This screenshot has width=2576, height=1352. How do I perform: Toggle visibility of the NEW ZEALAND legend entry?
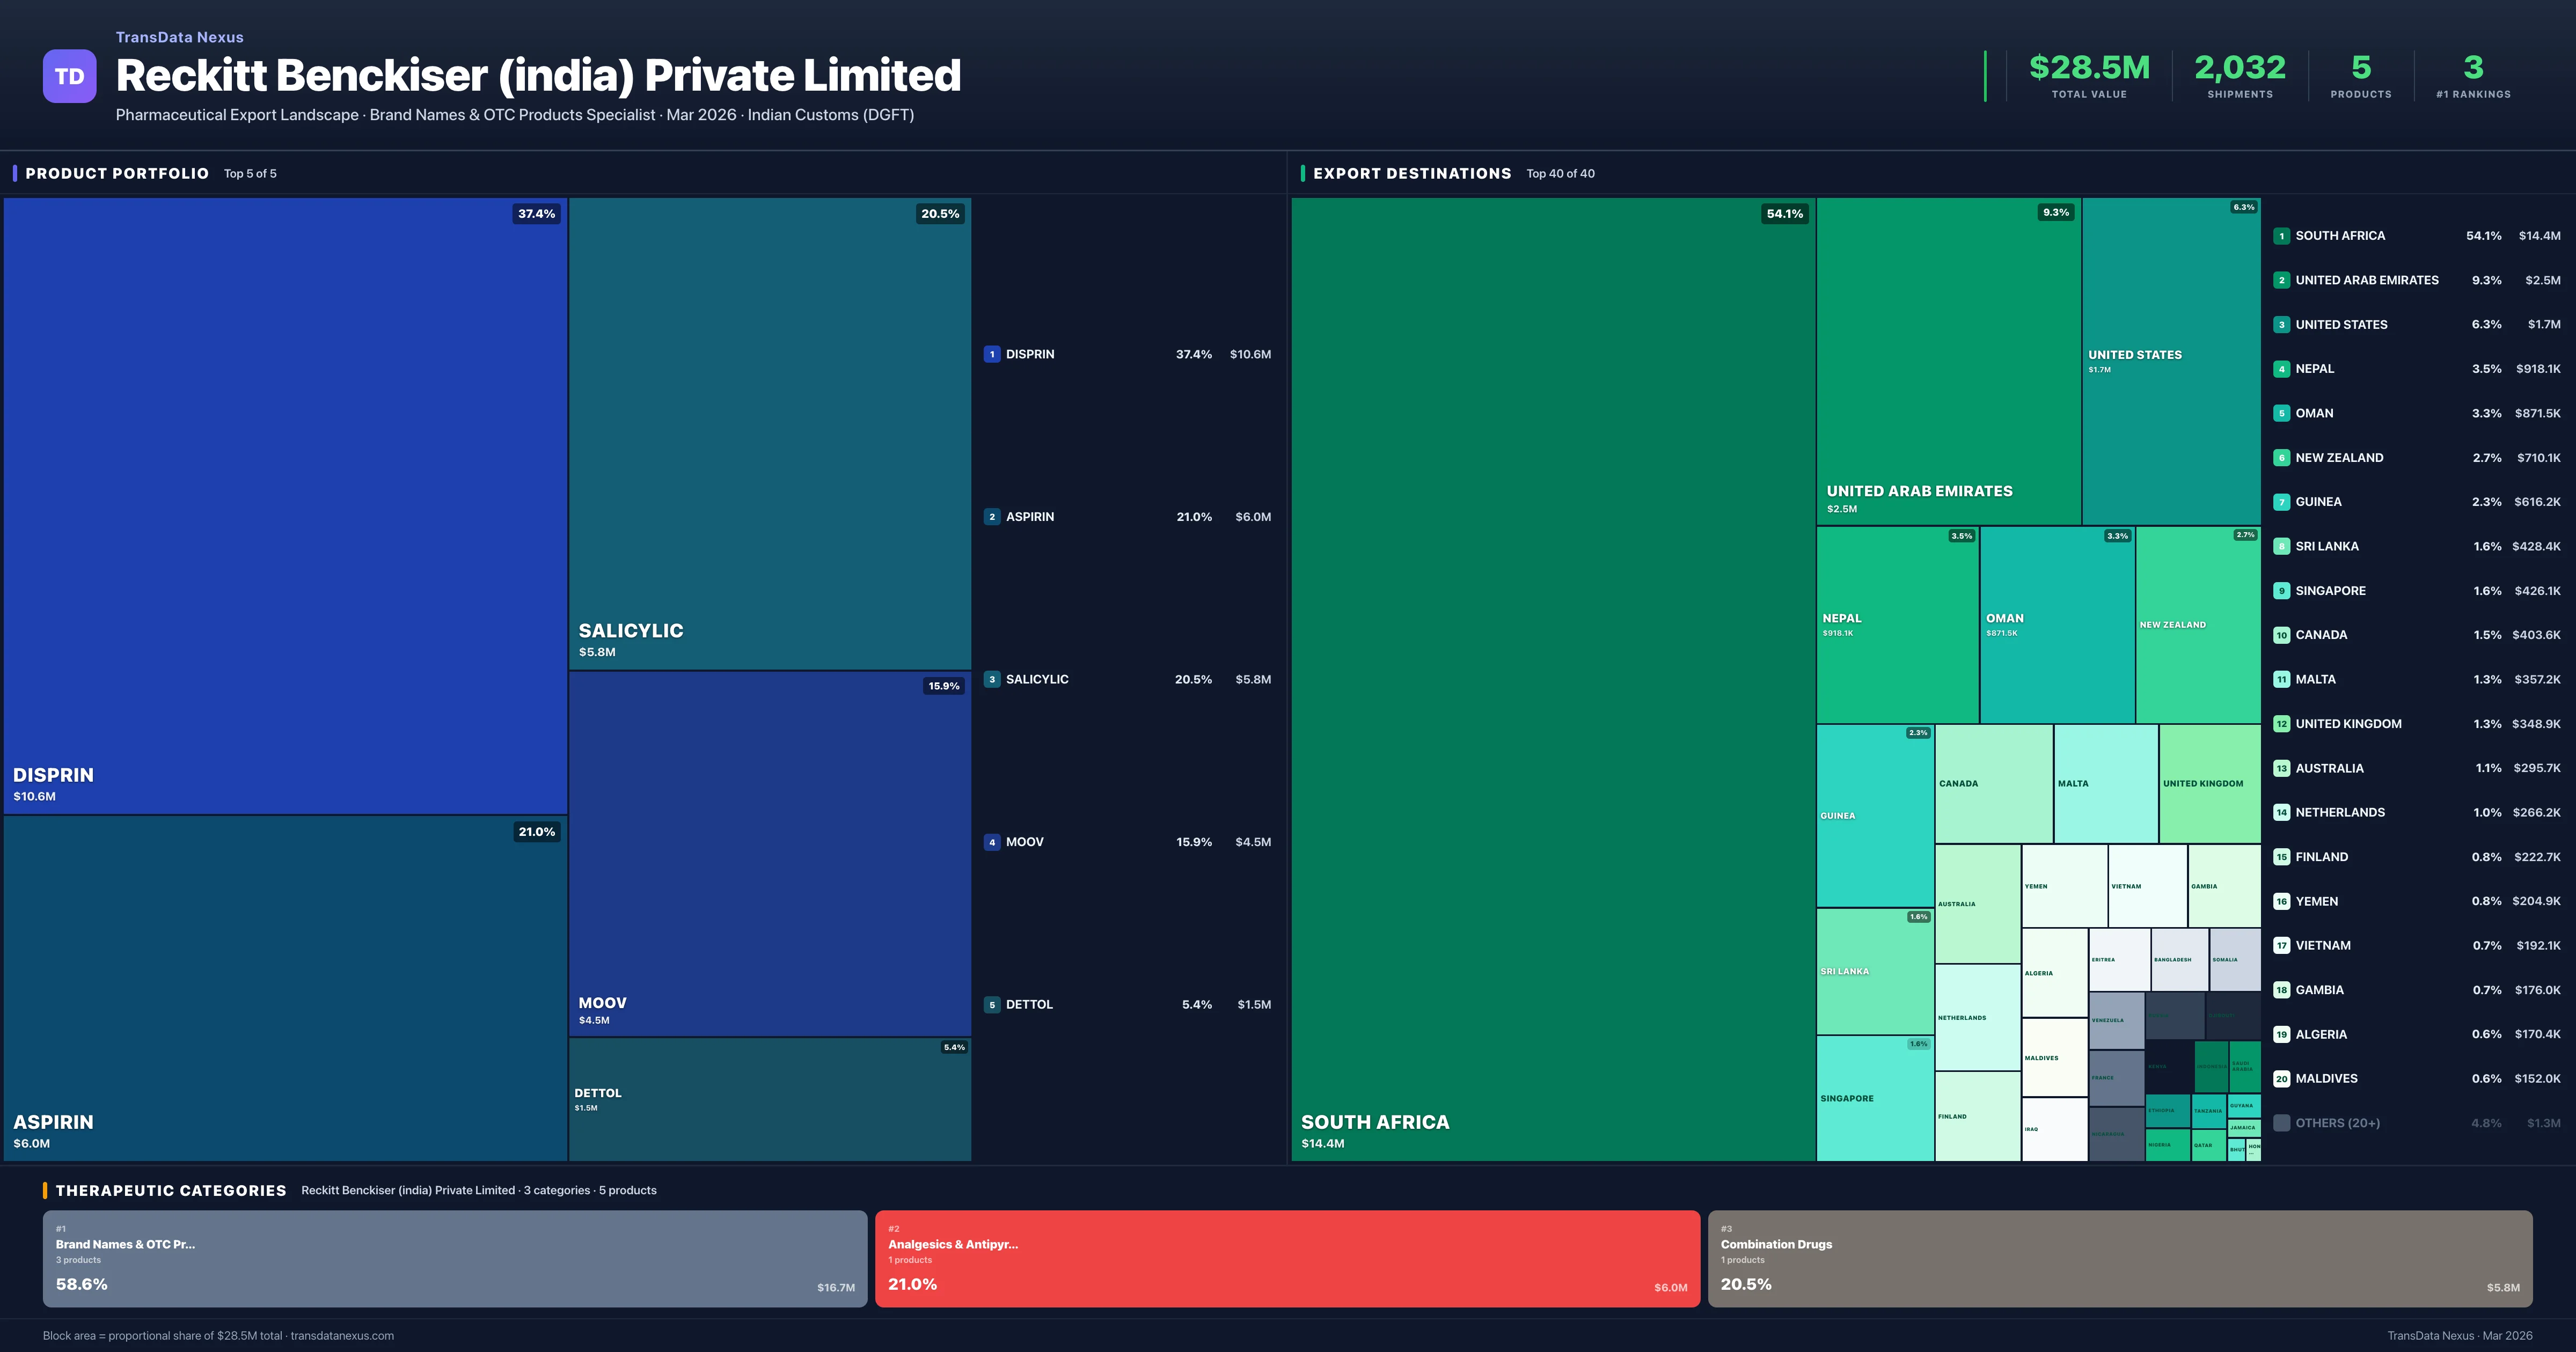point(2340,457)
